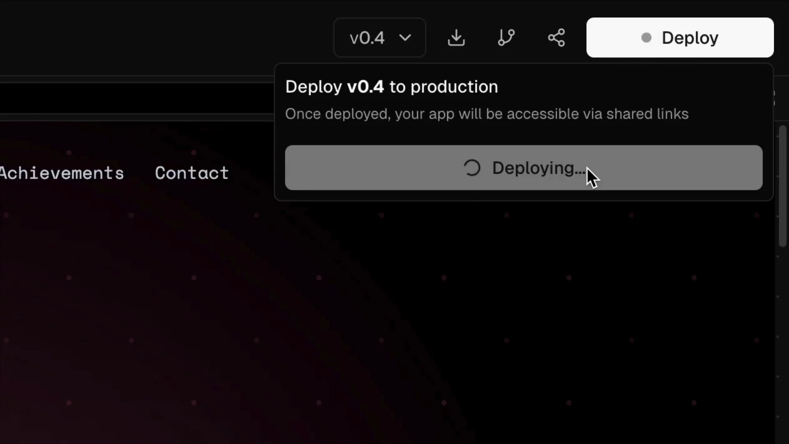789x444 pixels.
Task: Click the vertical scrollbar on the right
Action: click(x=782, y=185)
